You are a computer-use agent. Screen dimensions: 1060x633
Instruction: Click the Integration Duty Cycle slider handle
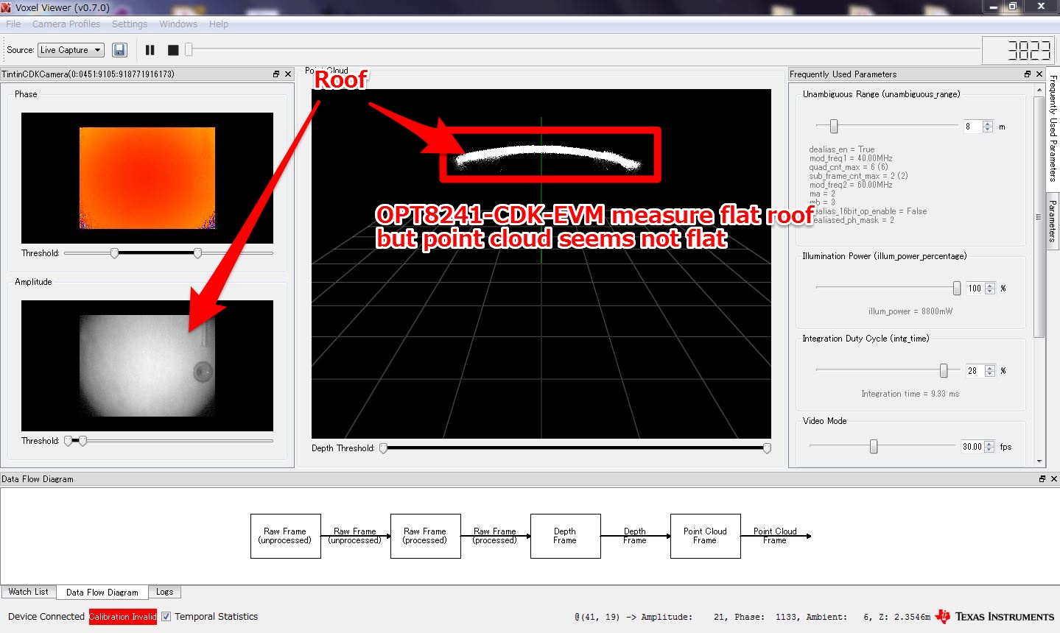pos(944,371)
